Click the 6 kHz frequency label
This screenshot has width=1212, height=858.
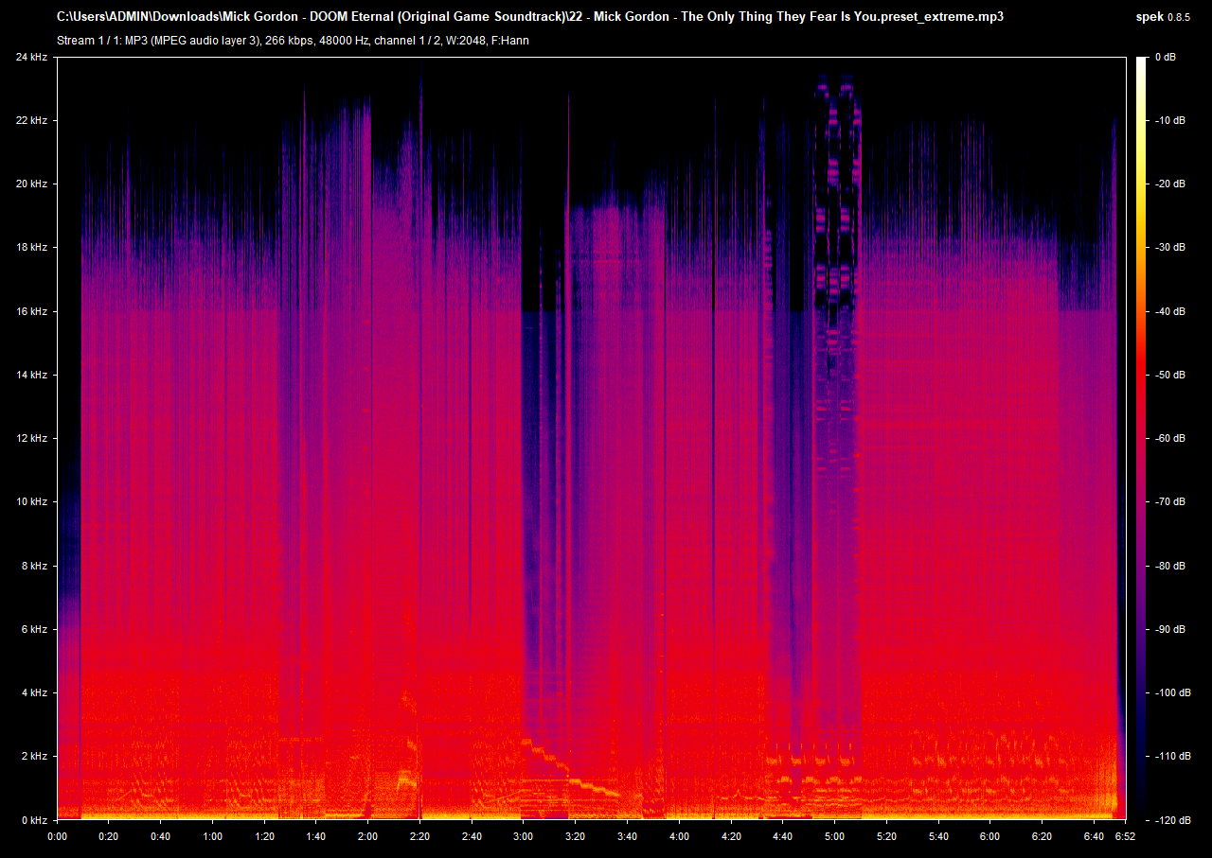(x=34, y=629)
